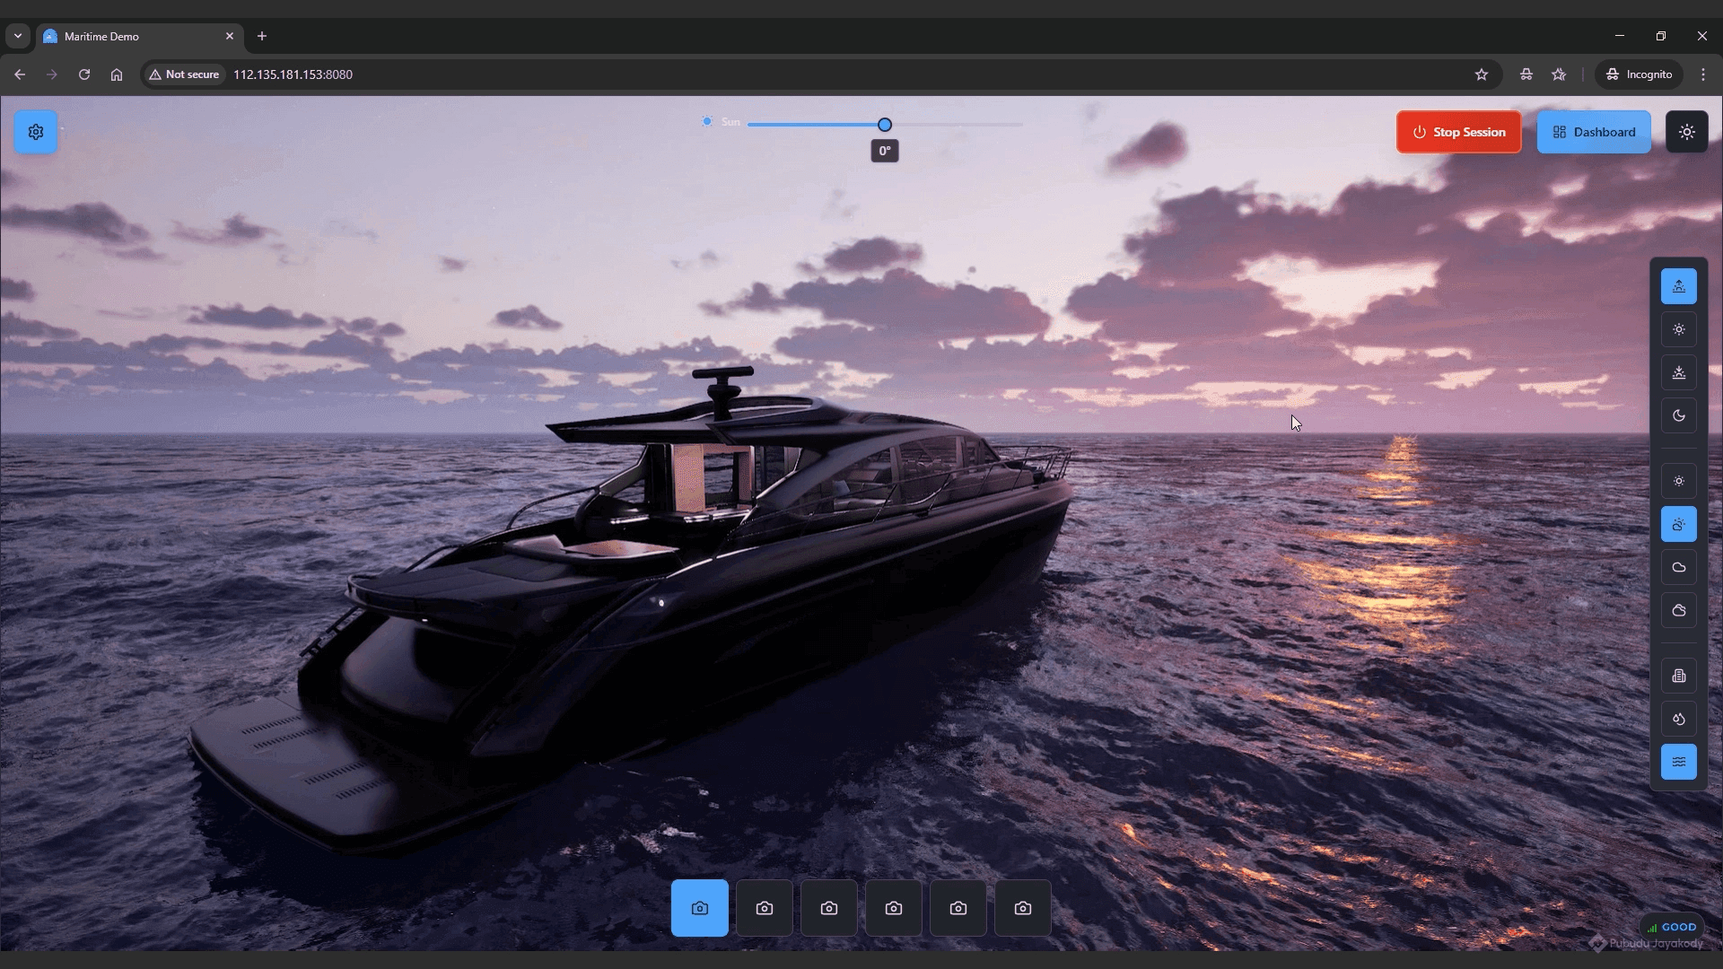Select the fourth camera view
The height and width of the screenshot is (969, 1723).
(894, 908)
